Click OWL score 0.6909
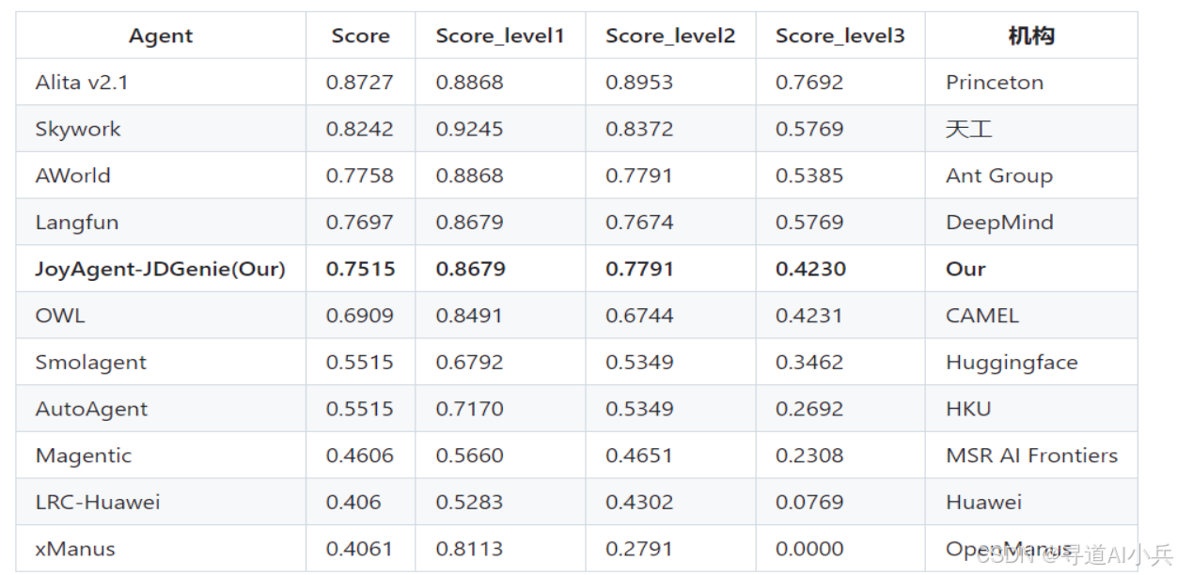This screenshot has height=575, width=1177. coord(360,316)
